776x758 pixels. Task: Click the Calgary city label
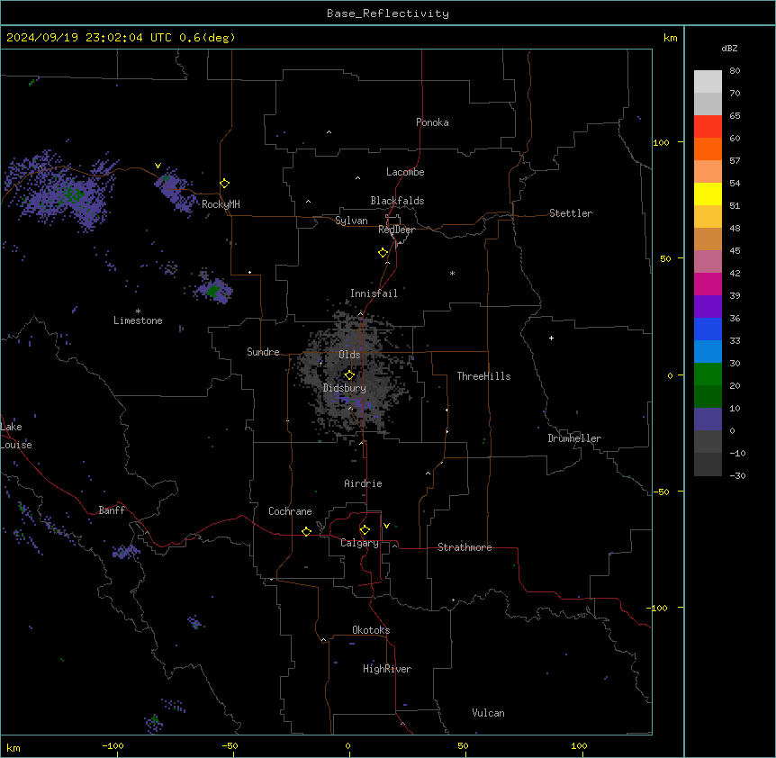(359, 543)
